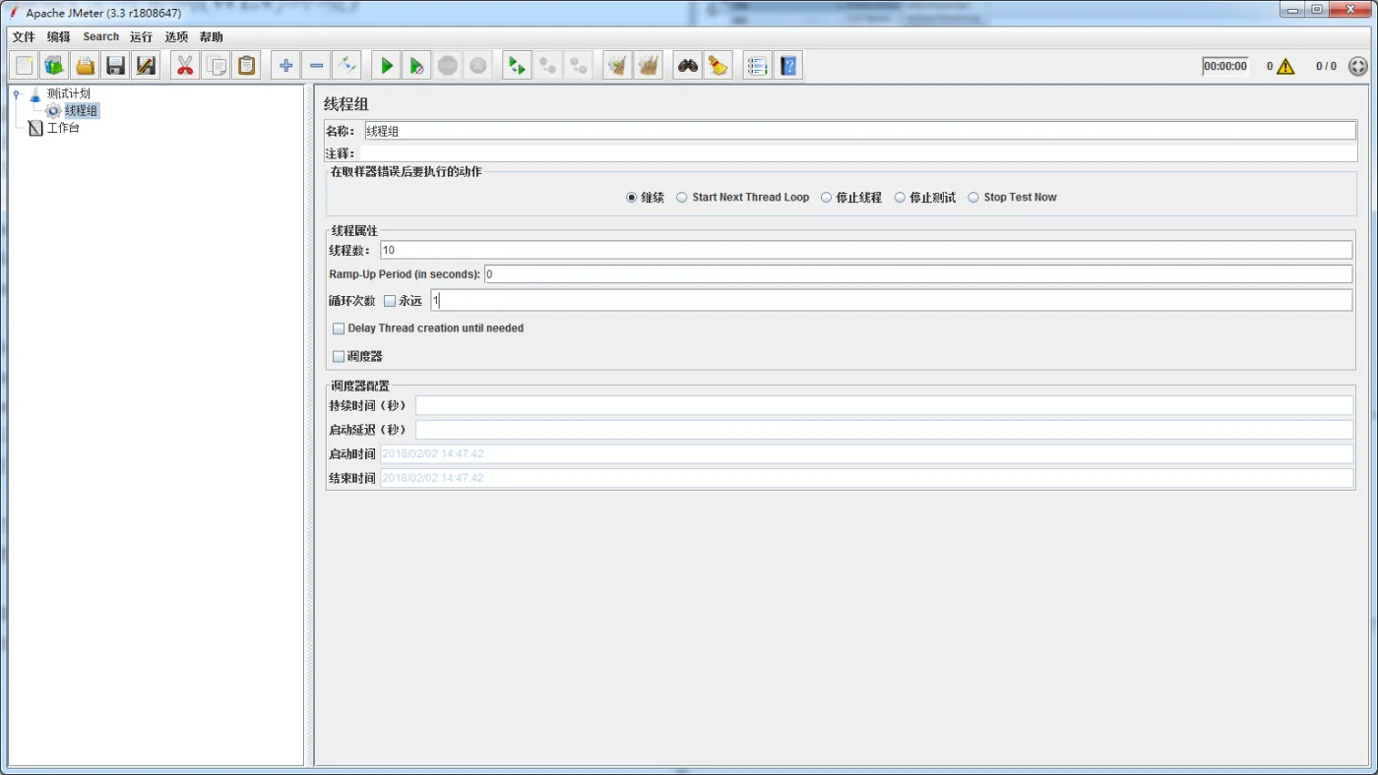
Task: Open a test plan using the folder icon
Action: [86, 65]
